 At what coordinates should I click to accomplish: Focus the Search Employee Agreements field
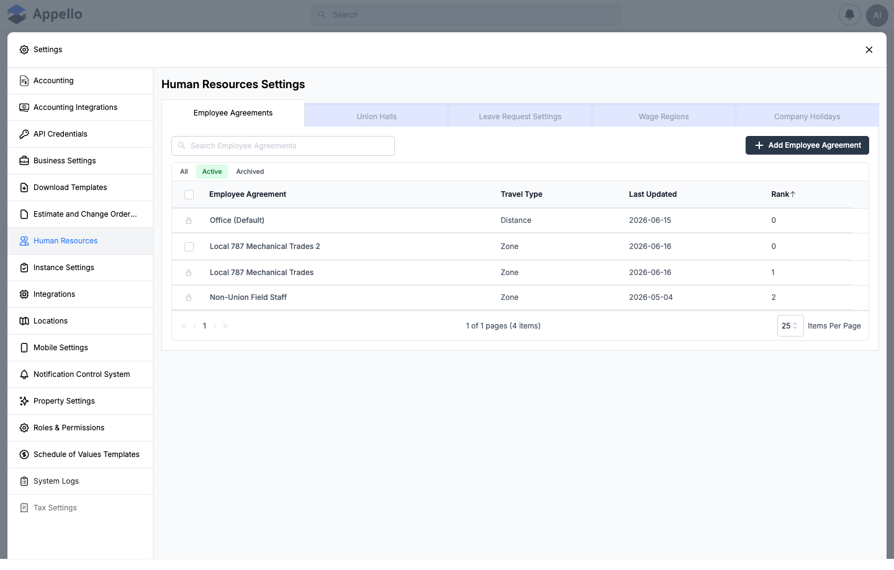[x=283, y=146]
